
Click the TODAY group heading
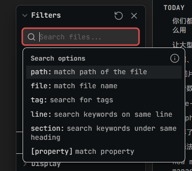pos(174,8)
